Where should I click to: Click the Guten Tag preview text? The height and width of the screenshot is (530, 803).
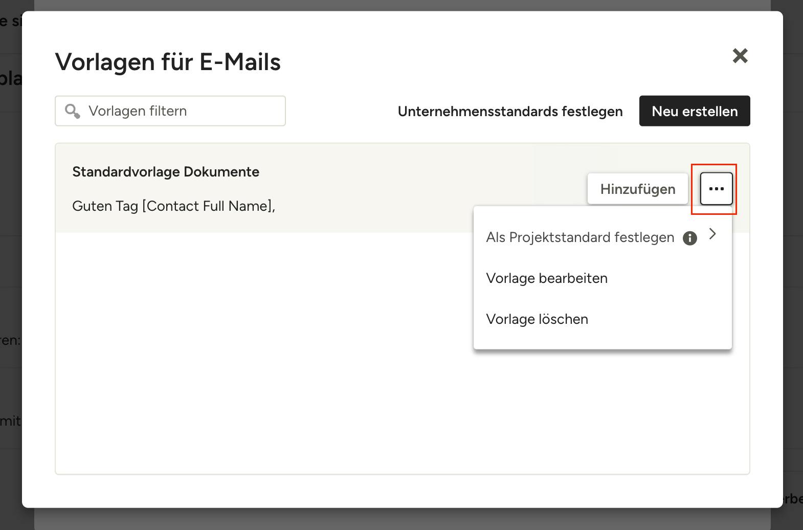coord(105,206)
